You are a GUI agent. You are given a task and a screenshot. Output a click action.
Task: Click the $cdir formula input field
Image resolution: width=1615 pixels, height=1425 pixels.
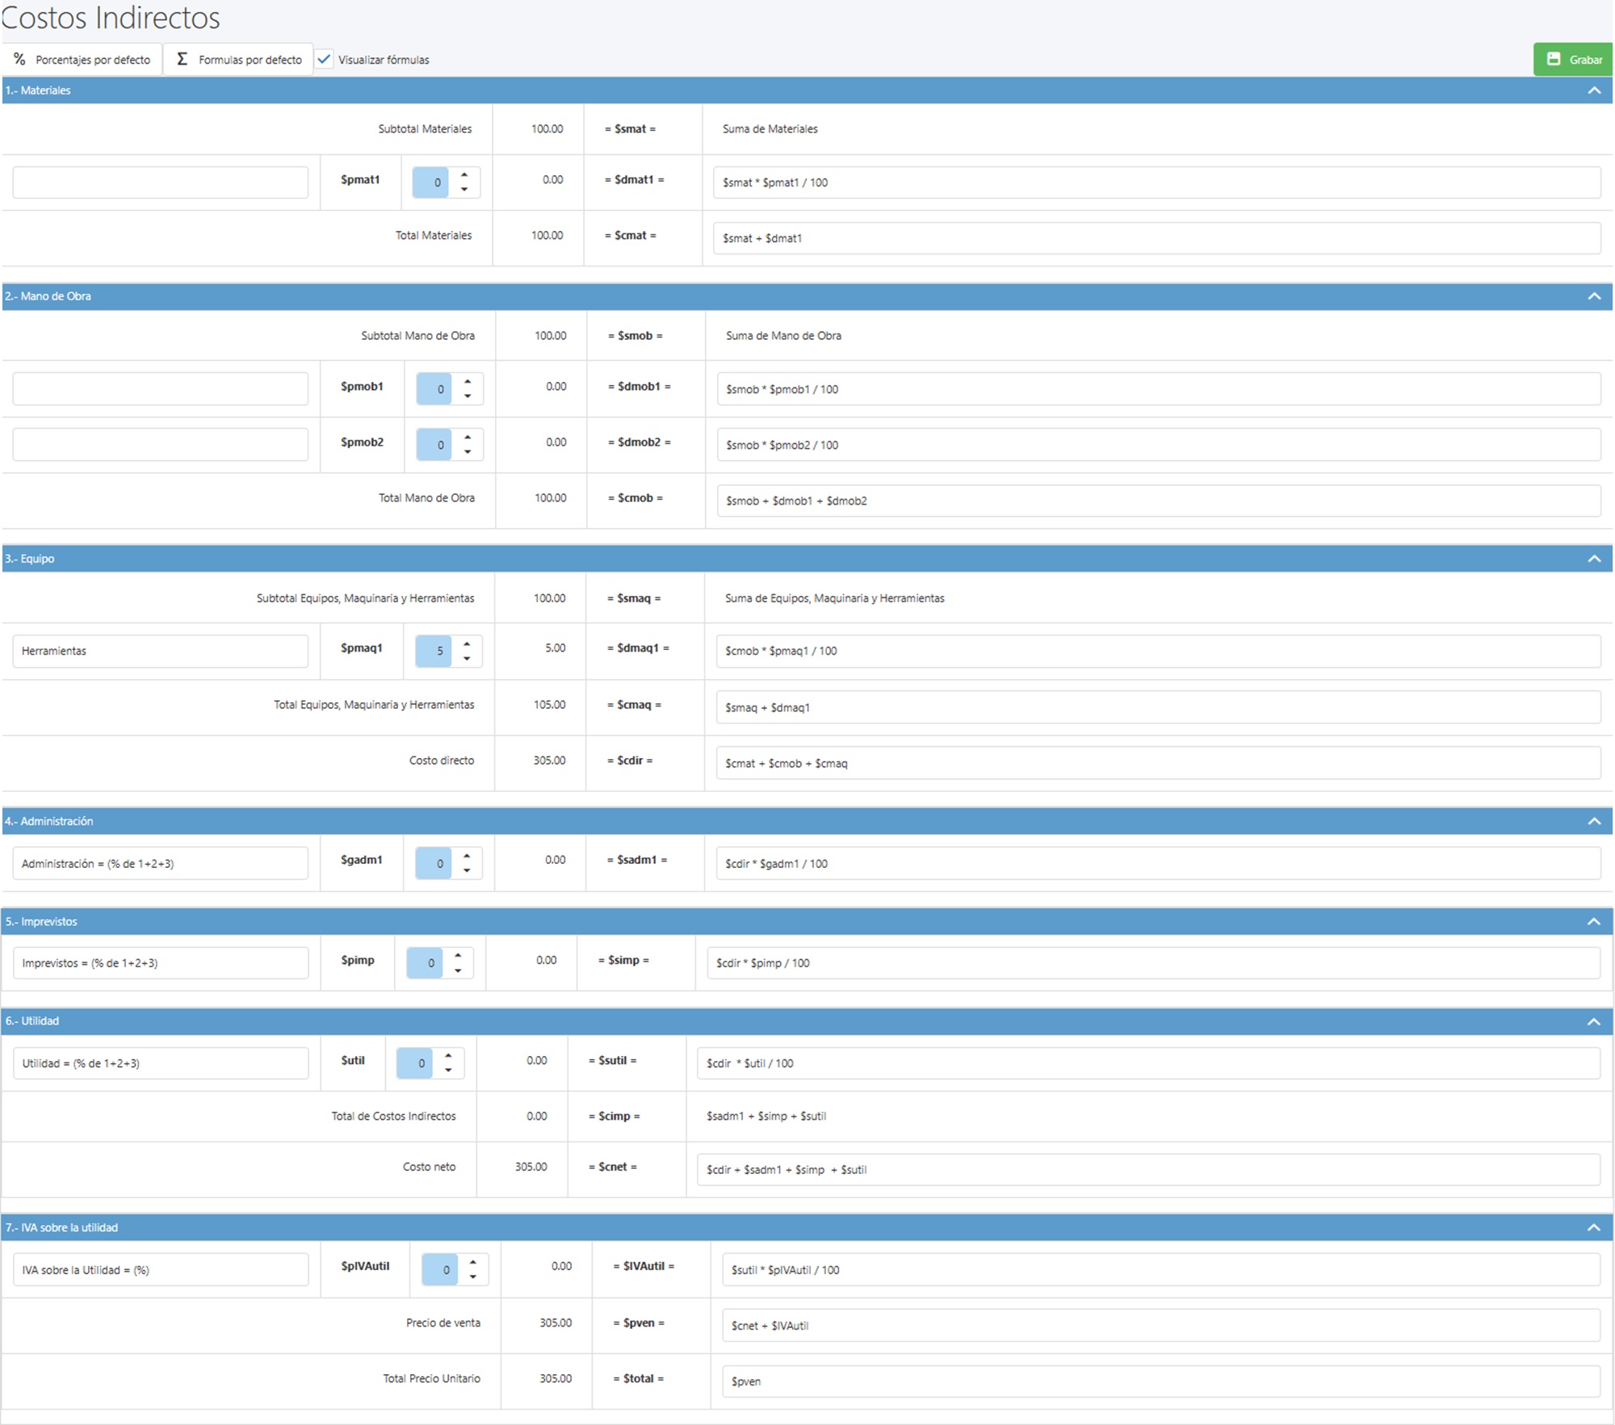(x=1157, y=763)
